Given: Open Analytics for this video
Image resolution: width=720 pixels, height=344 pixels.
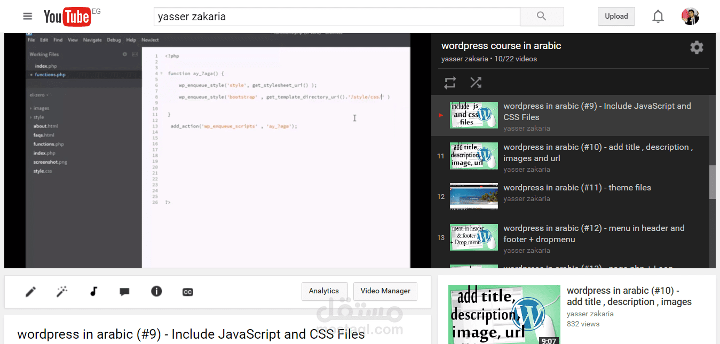Looking at the screenshot, I should pyautogui.click(x=325, y=291).
